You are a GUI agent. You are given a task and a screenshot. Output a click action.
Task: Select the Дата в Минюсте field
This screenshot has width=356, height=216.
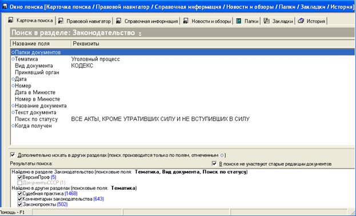(35, 93)
